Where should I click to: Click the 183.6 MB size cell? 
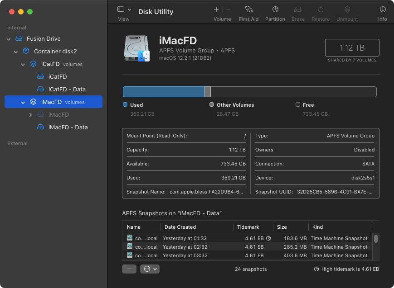click(295, 238)
